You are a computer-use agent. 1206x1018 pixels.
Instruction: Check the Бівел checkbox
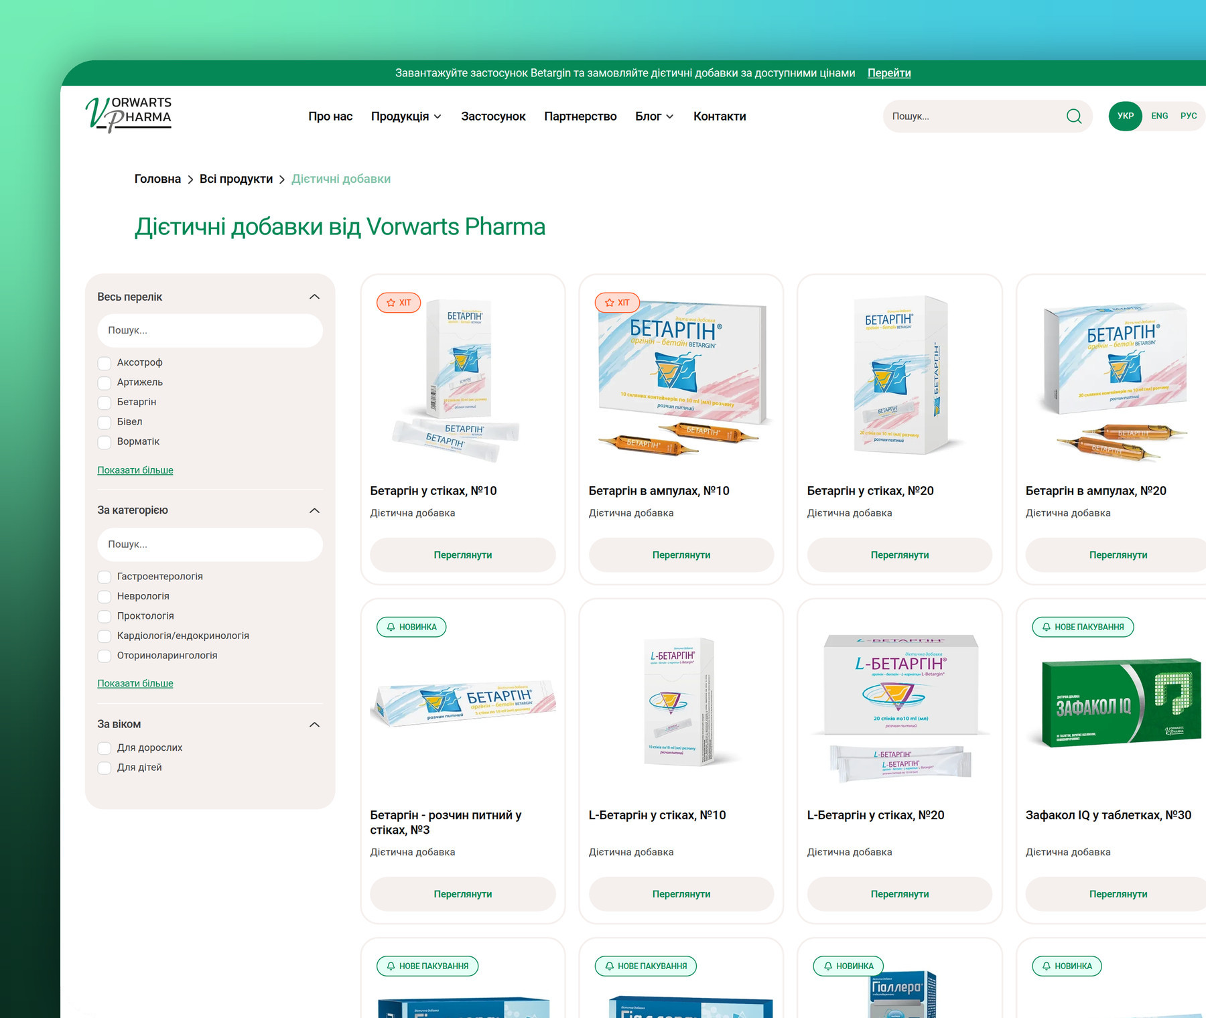[105, 422]
